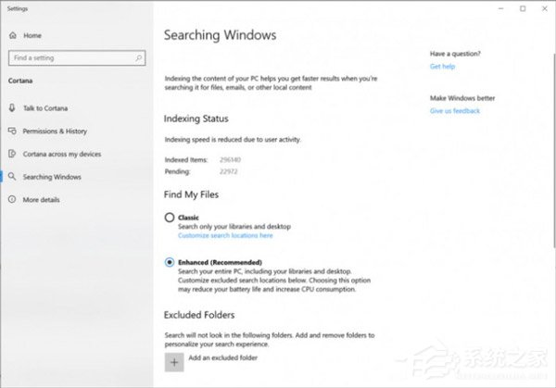This screenshot has height=388, width=556.
Task: Open the Talk to Cortana page
Action: 45,108
